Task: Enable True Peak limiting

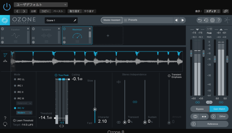Action: coord(62,75)
